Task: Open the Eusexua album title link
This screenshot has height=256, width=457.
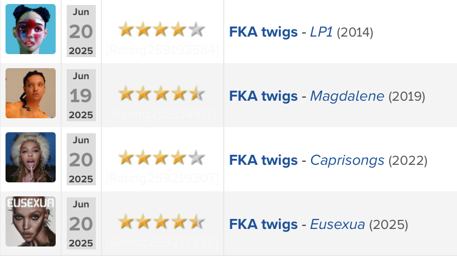Action: pyautogui.click(x=338, y=224)
